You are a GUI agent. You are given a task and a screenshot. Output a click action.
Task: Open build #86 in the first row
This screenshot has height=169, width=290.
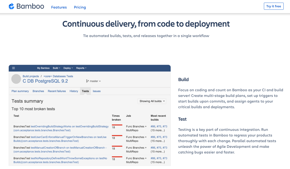click(x=153, y=126)
